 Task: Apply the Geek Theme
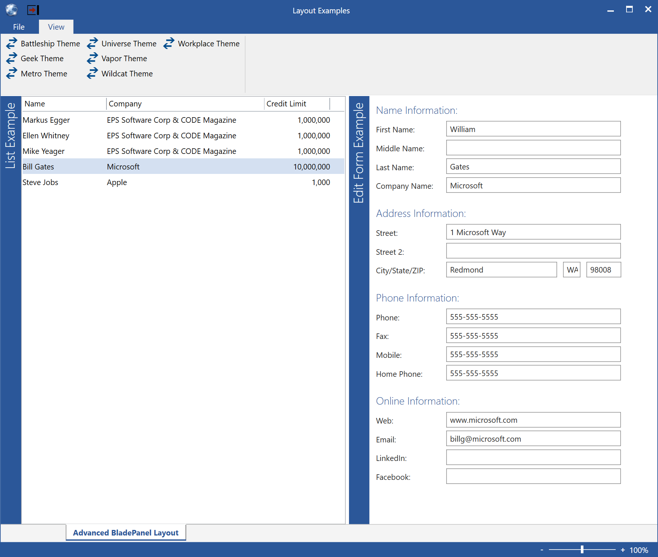tap(35, 58)
